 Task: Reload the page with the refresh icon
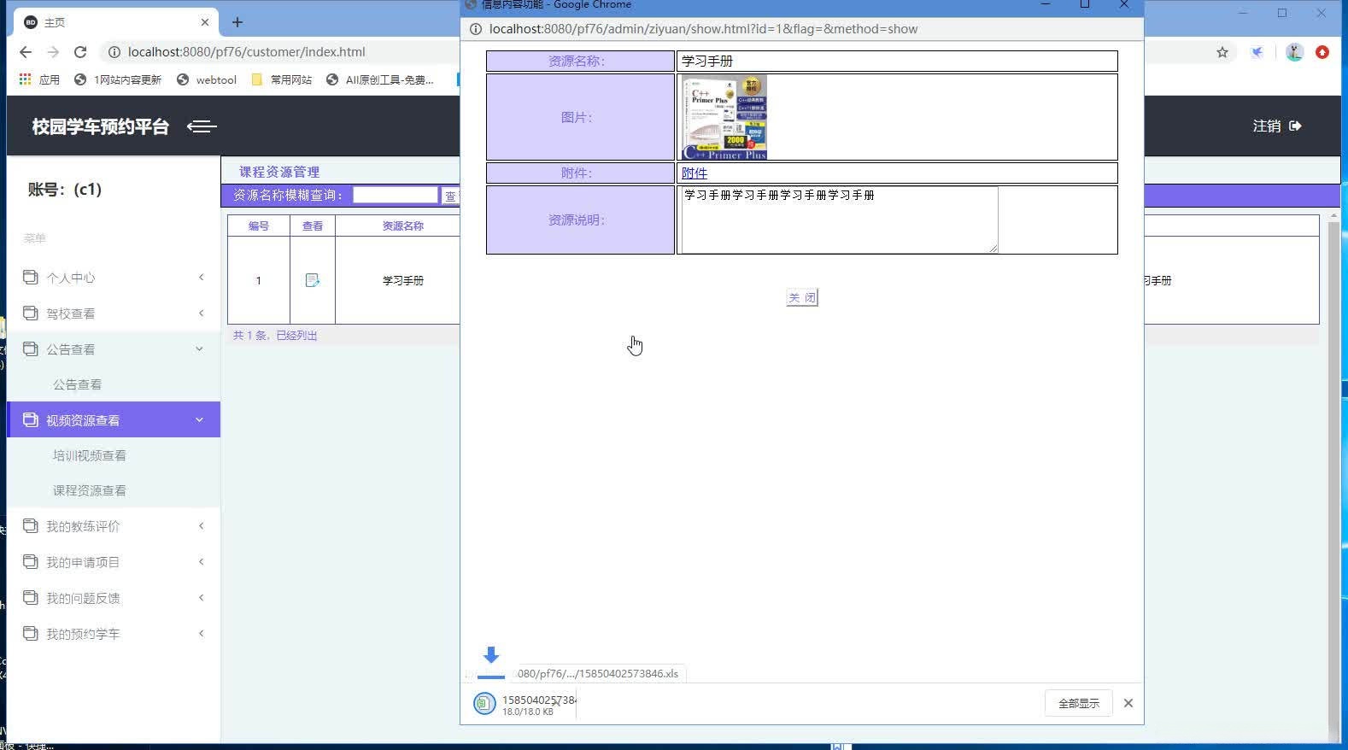pos(80,52)
